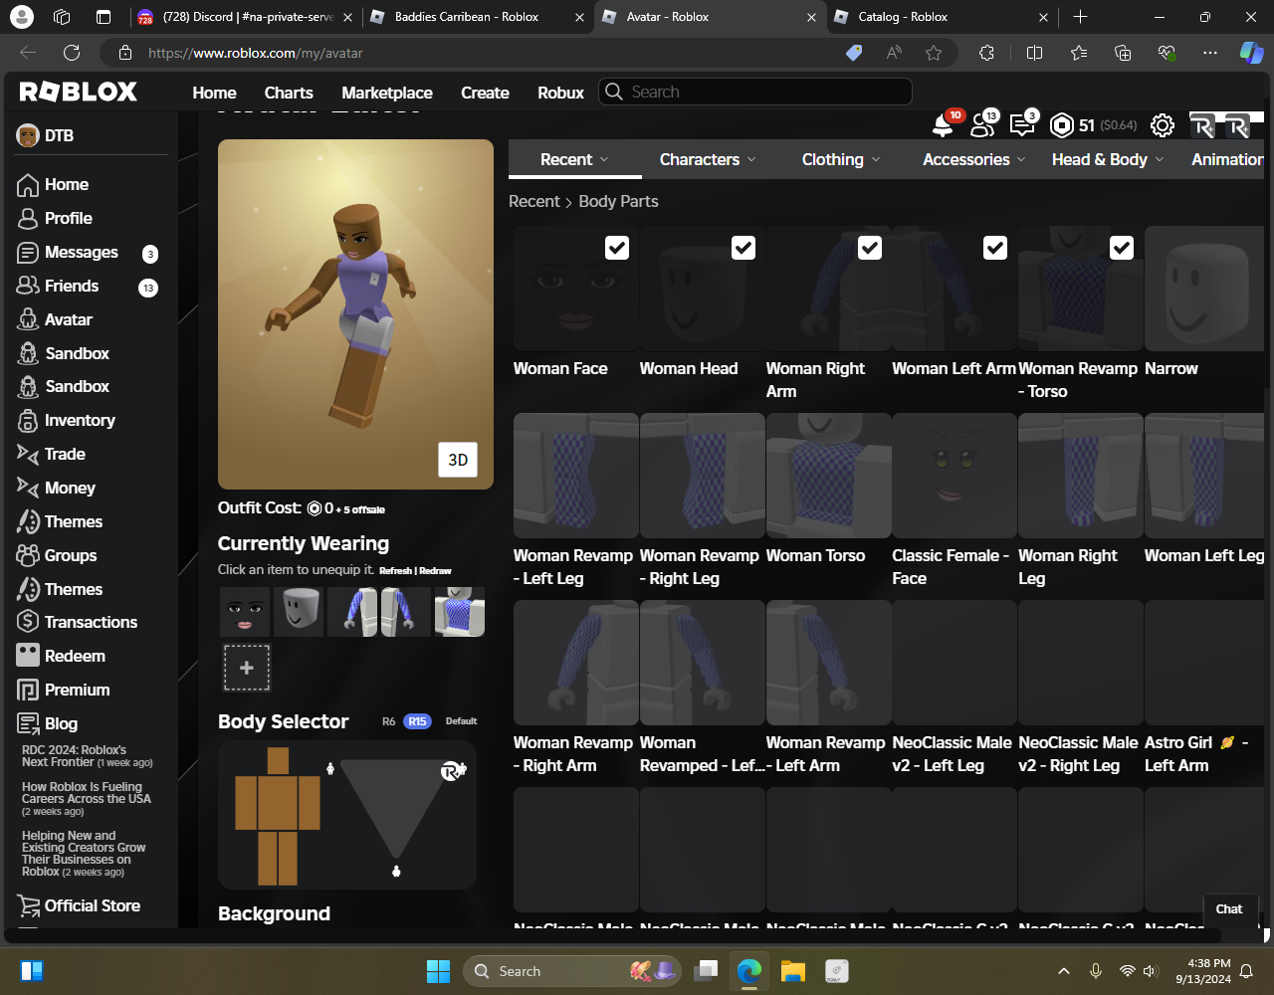Viewport: 1274px width, 995px height.
Task: Click the Redraw link
Action: tap(435, 571)
